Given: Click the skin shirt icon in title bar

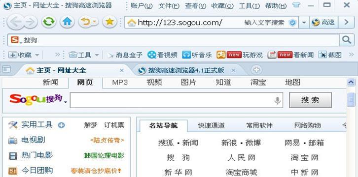Looking at the screenshot, I should coord(296,5).
